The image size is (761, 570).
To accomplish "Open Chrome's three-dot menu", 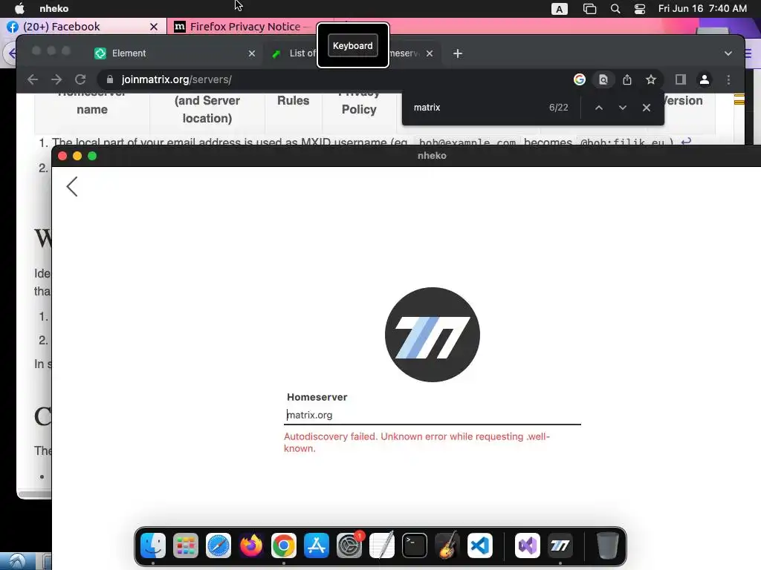I will click(x=728, y=79).
